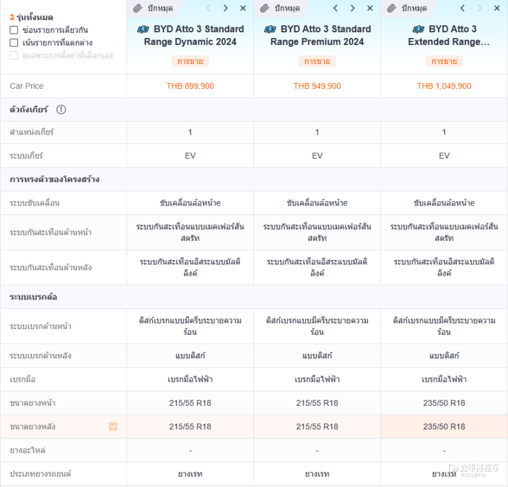508x487 pixels.
Task: Click the การทรงตัวของโครงสร้าง section header
Action: 254,179
